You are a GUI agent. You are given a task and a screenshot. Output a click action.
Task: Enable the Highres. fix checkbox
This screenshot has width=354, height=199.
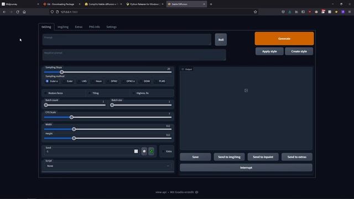tap(134, 93)
